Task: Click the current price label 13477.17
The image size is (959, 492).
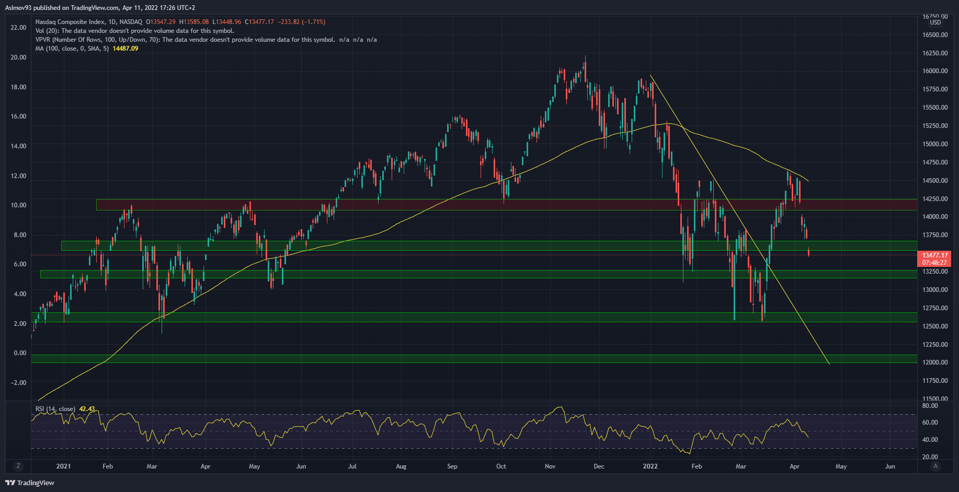Action: 934,255
